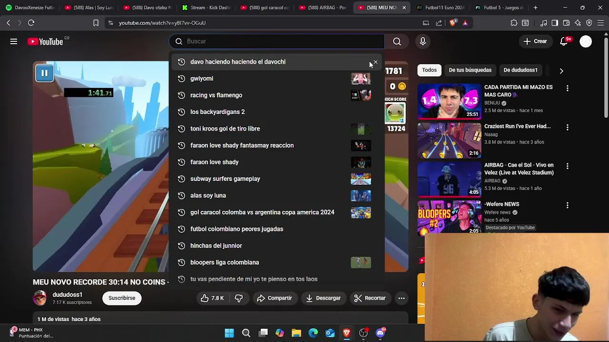The height and width of the screenshot is (342, 609).
Task: Go to the YouTube home logo
Action: tap(45, 41)
